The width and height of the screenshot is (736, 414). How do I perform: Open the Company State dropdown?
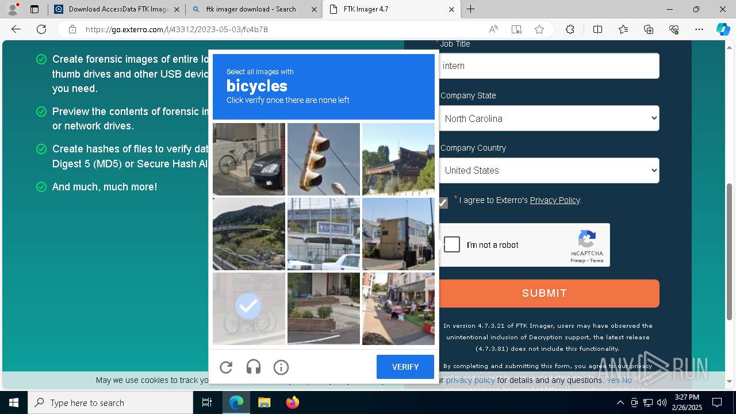coord(549,118)
